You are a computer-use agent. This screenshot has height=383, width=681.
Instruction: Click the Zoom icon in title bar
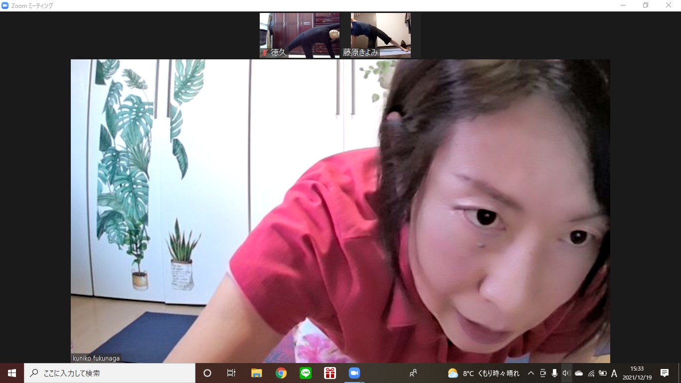[x=5, y=5]
